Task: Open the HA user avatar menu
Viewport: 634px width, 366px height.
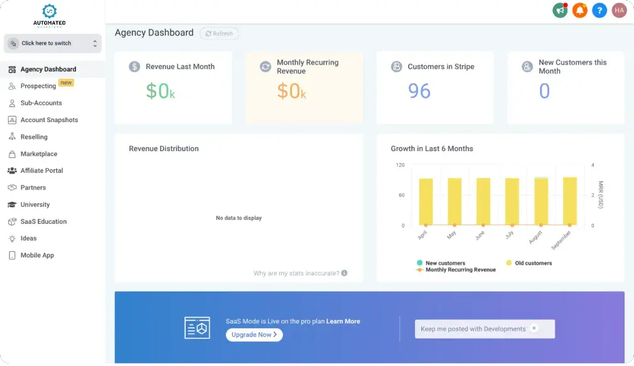Action: click(x=620, y=10)
